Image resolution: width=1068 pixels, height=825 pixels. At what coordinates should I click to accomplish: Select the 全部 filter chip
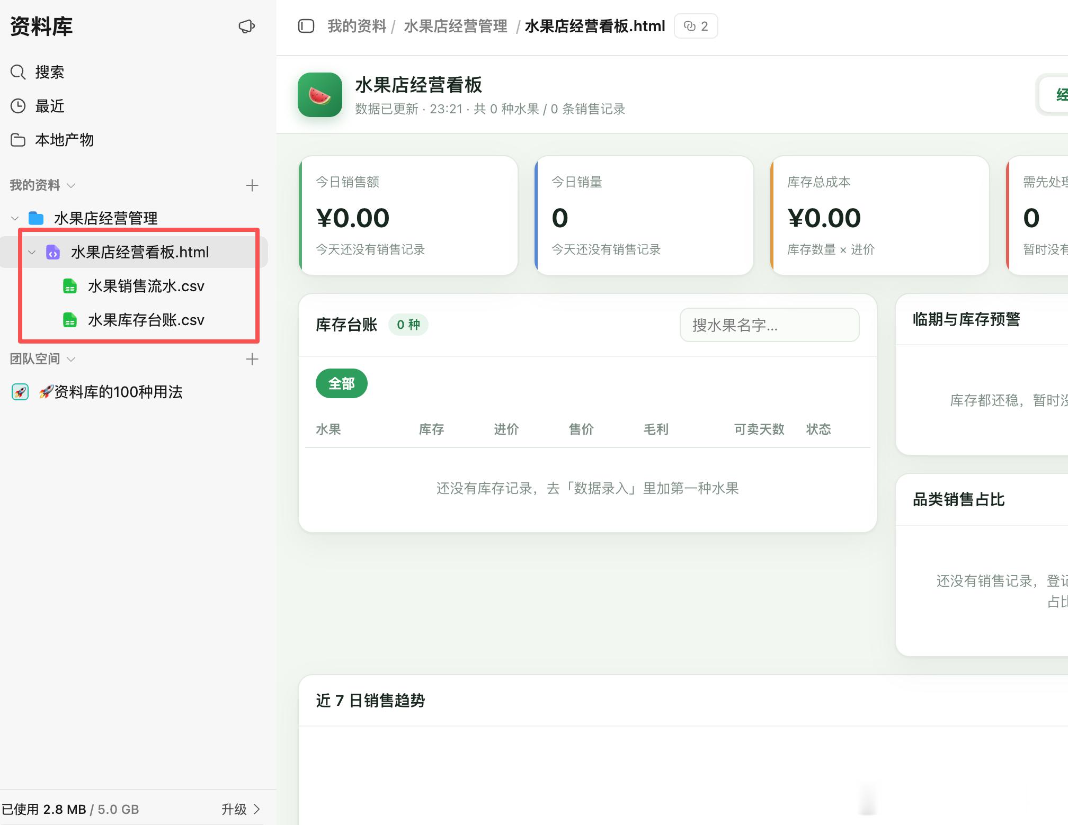[342, 383]
